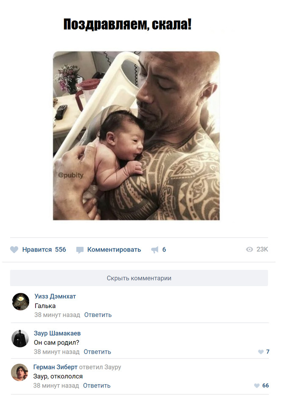Reply to Заур, откололся comment with Ответить
Viewport: 296px width, 418px height.
[96, 385]
